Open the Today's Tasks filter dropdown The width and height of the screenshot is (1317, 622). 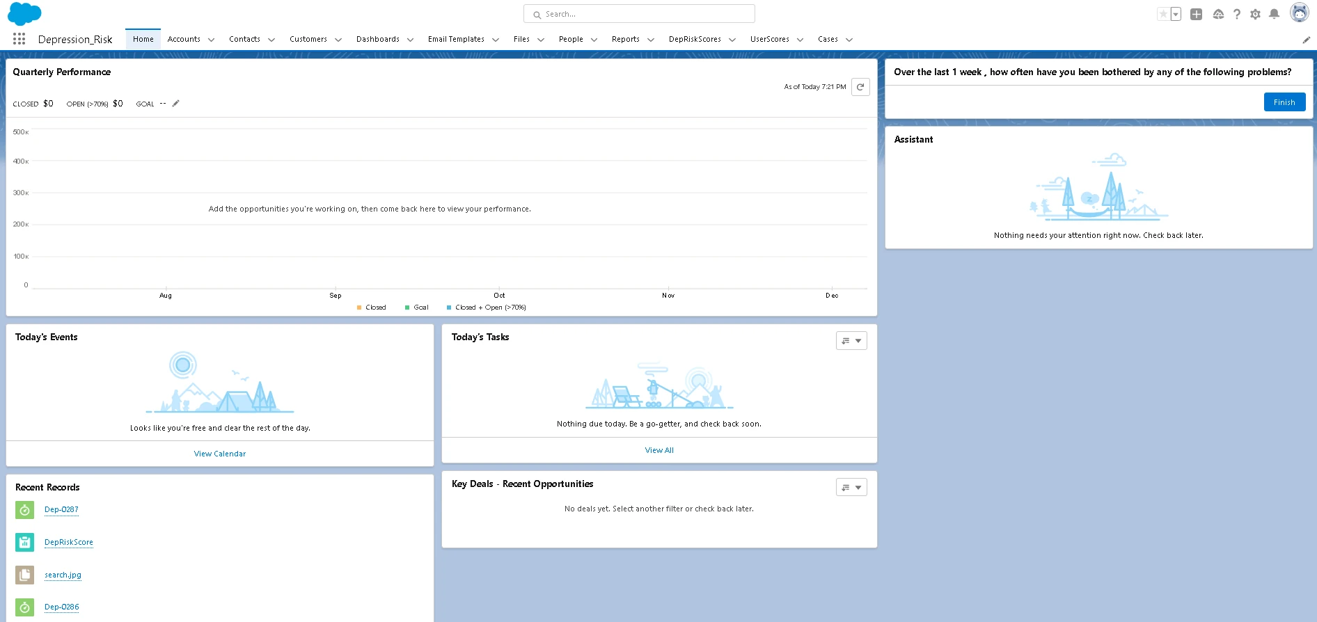[x=851, y=341]
